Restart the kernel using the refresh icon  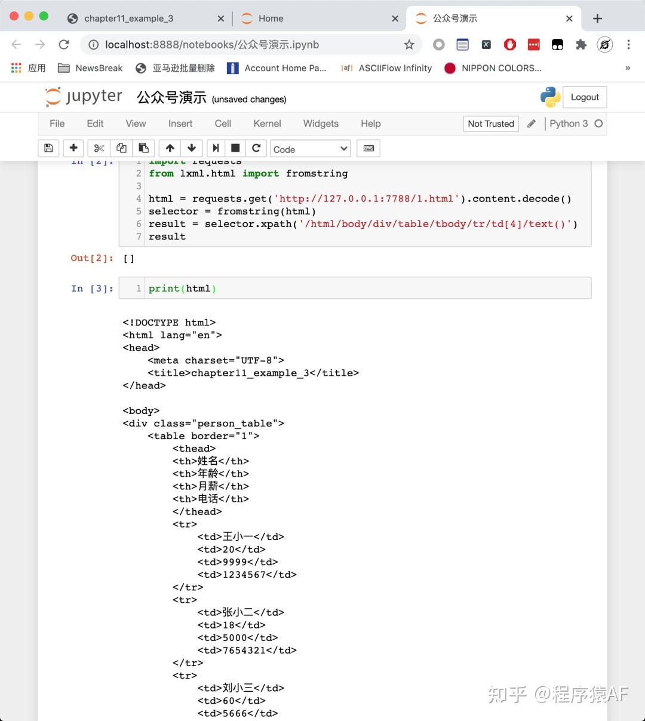click(256, 148)
